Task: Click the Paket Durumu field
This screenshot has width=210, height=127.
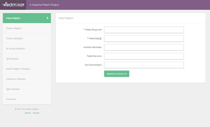Action: click(144, 56)
